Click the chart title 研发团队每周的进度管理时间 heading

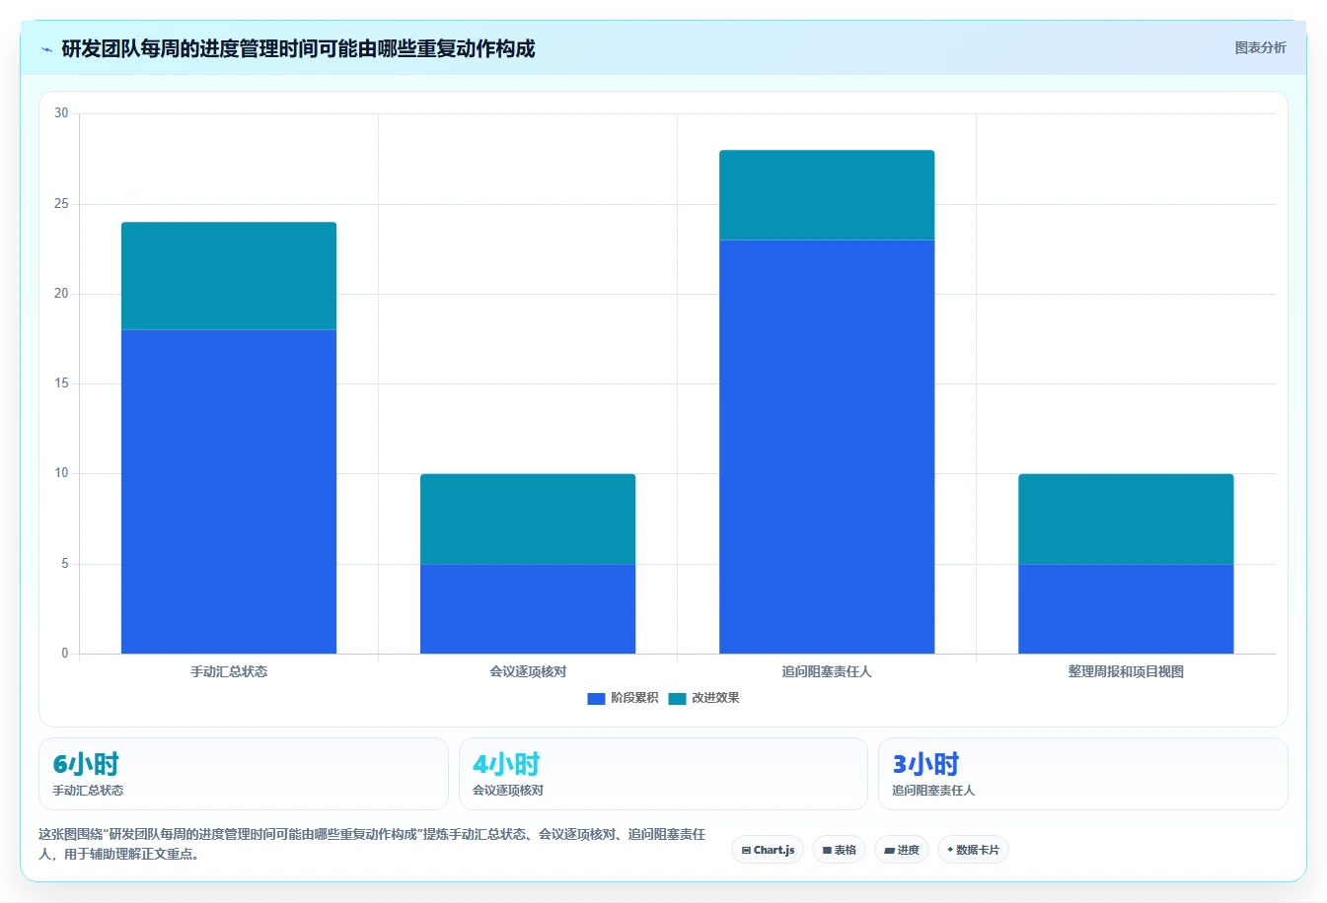298,48
